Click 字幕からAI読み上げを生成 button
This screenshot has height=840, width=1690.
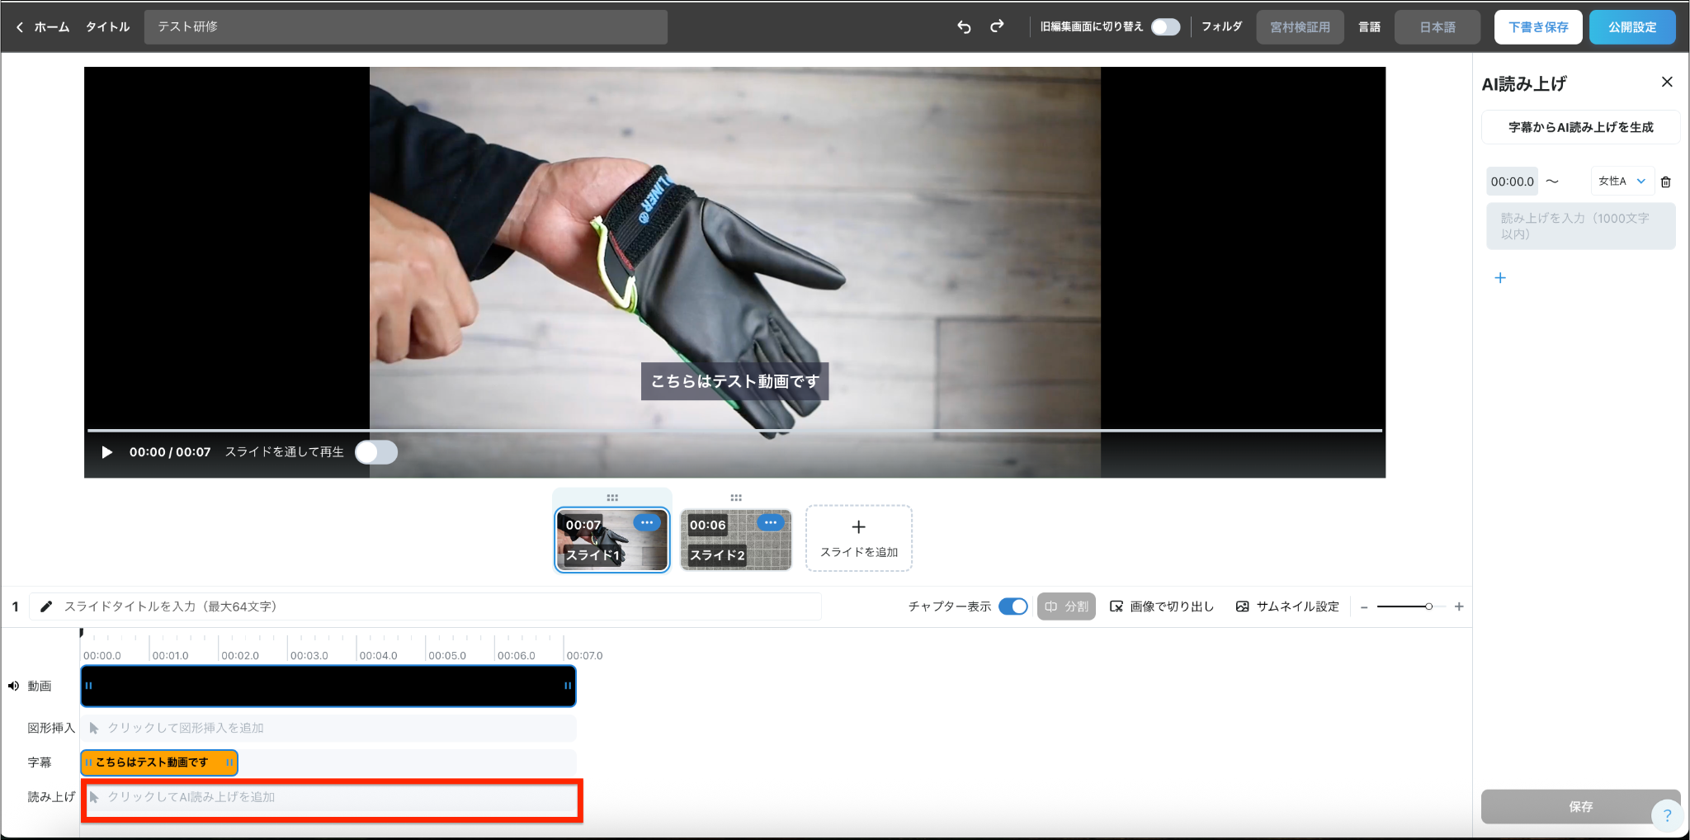[1580, 127]
